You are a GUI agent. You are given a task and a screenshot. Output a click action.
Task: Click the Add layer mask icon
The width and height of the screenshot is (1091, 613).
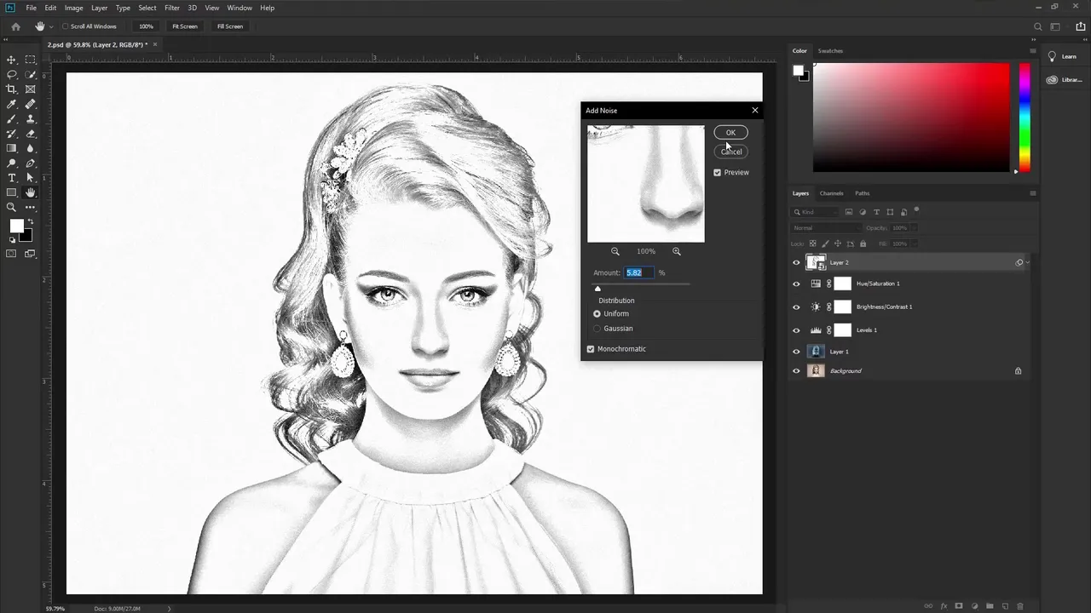click(x=959, y=606)
